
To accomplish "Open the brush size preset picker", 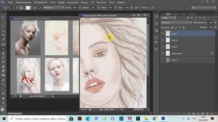I will pyautogui.click(x=17, y=8).
